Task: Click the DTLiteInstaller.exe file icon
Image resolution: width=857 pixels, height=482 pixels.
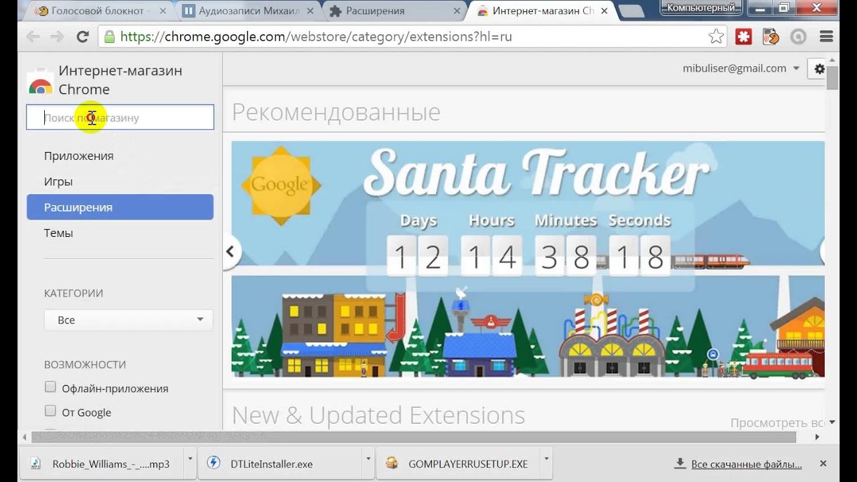Action: pyautogui.click(x=214, y=463)
